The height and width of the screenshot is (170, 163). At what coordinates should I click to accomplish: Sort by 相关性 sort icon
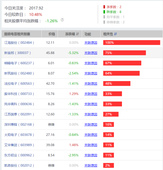115,34
